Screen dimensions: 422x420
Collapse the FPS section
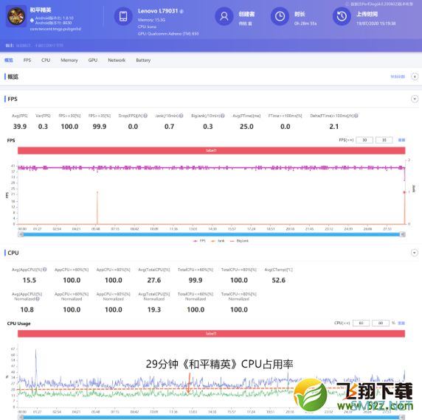coord(415,99)
